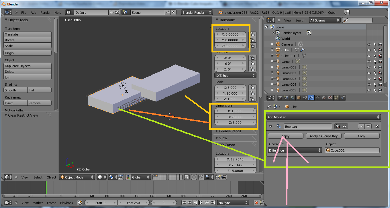Open the Render properties camera tab
Screen dimensions: 390x208
point(280,98)
